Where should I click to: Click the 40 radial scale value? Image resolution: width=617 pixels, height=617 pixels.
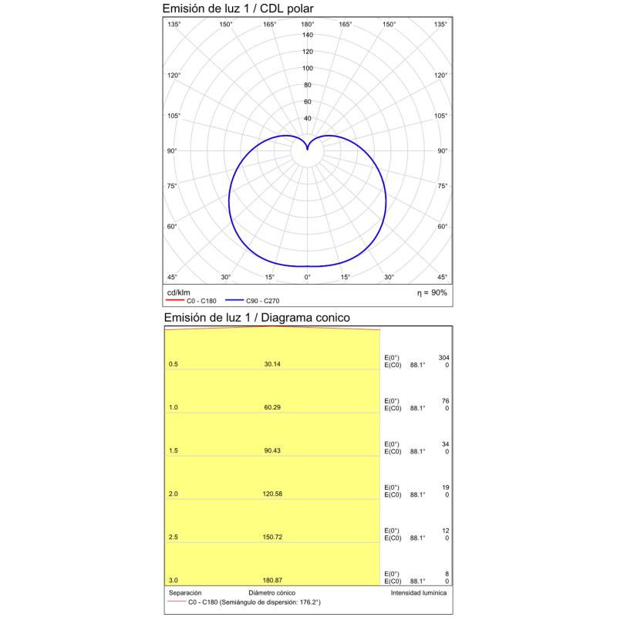(x=308, y=118)
